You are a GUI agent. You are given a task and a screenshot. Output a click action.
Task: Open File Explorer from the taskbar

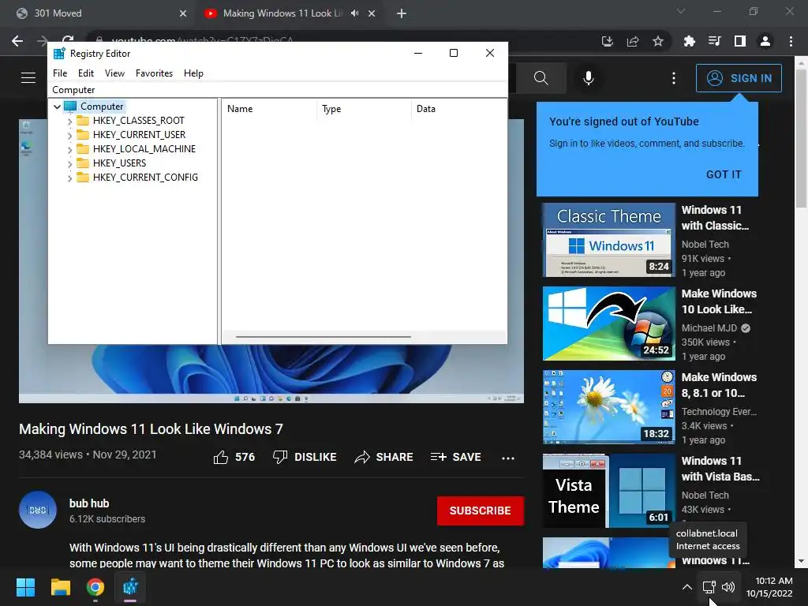point(60,587)
